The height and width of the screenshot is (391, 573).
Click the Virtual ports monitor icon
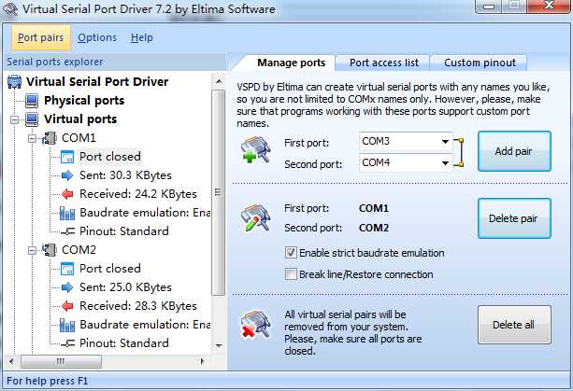pyautogui.click(x=32, y=119)
